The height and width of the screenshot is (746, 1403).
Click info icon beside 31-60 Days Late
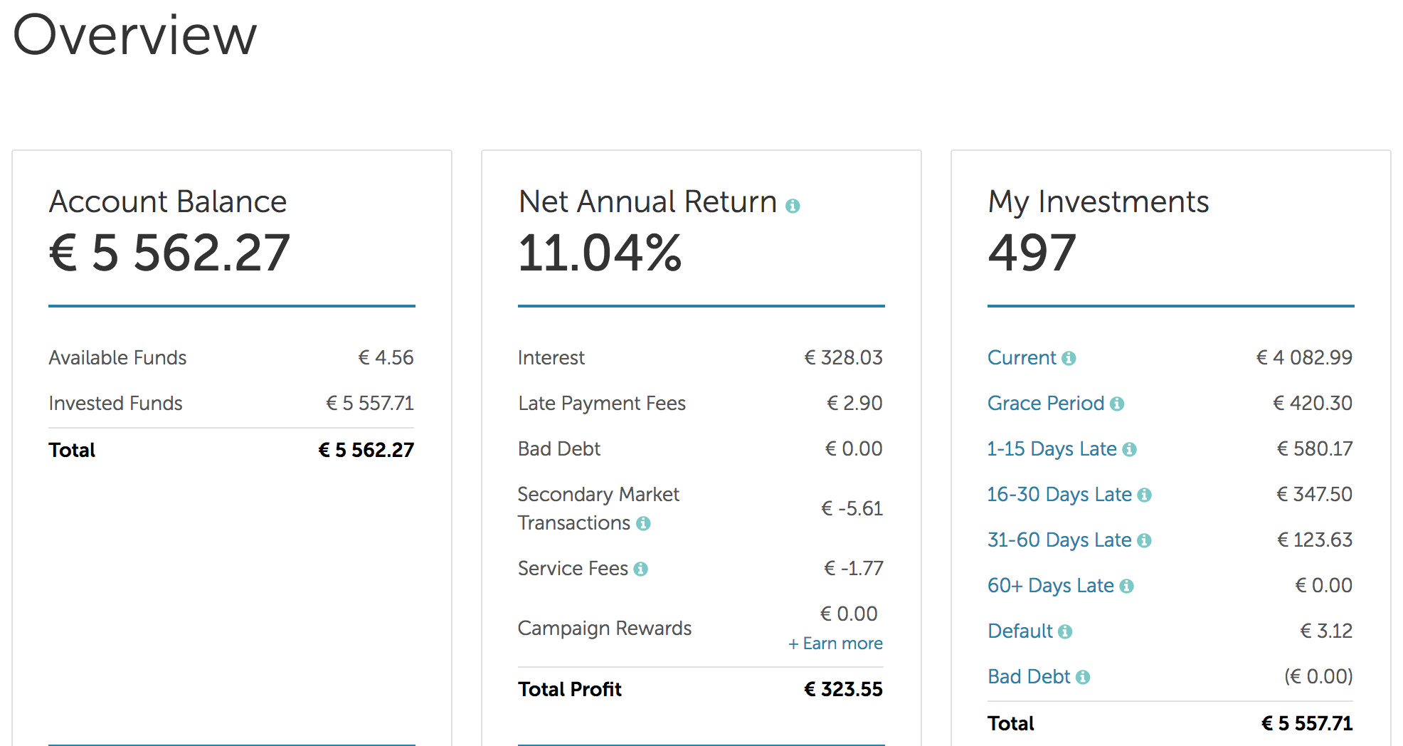[x=1144, y=540]
